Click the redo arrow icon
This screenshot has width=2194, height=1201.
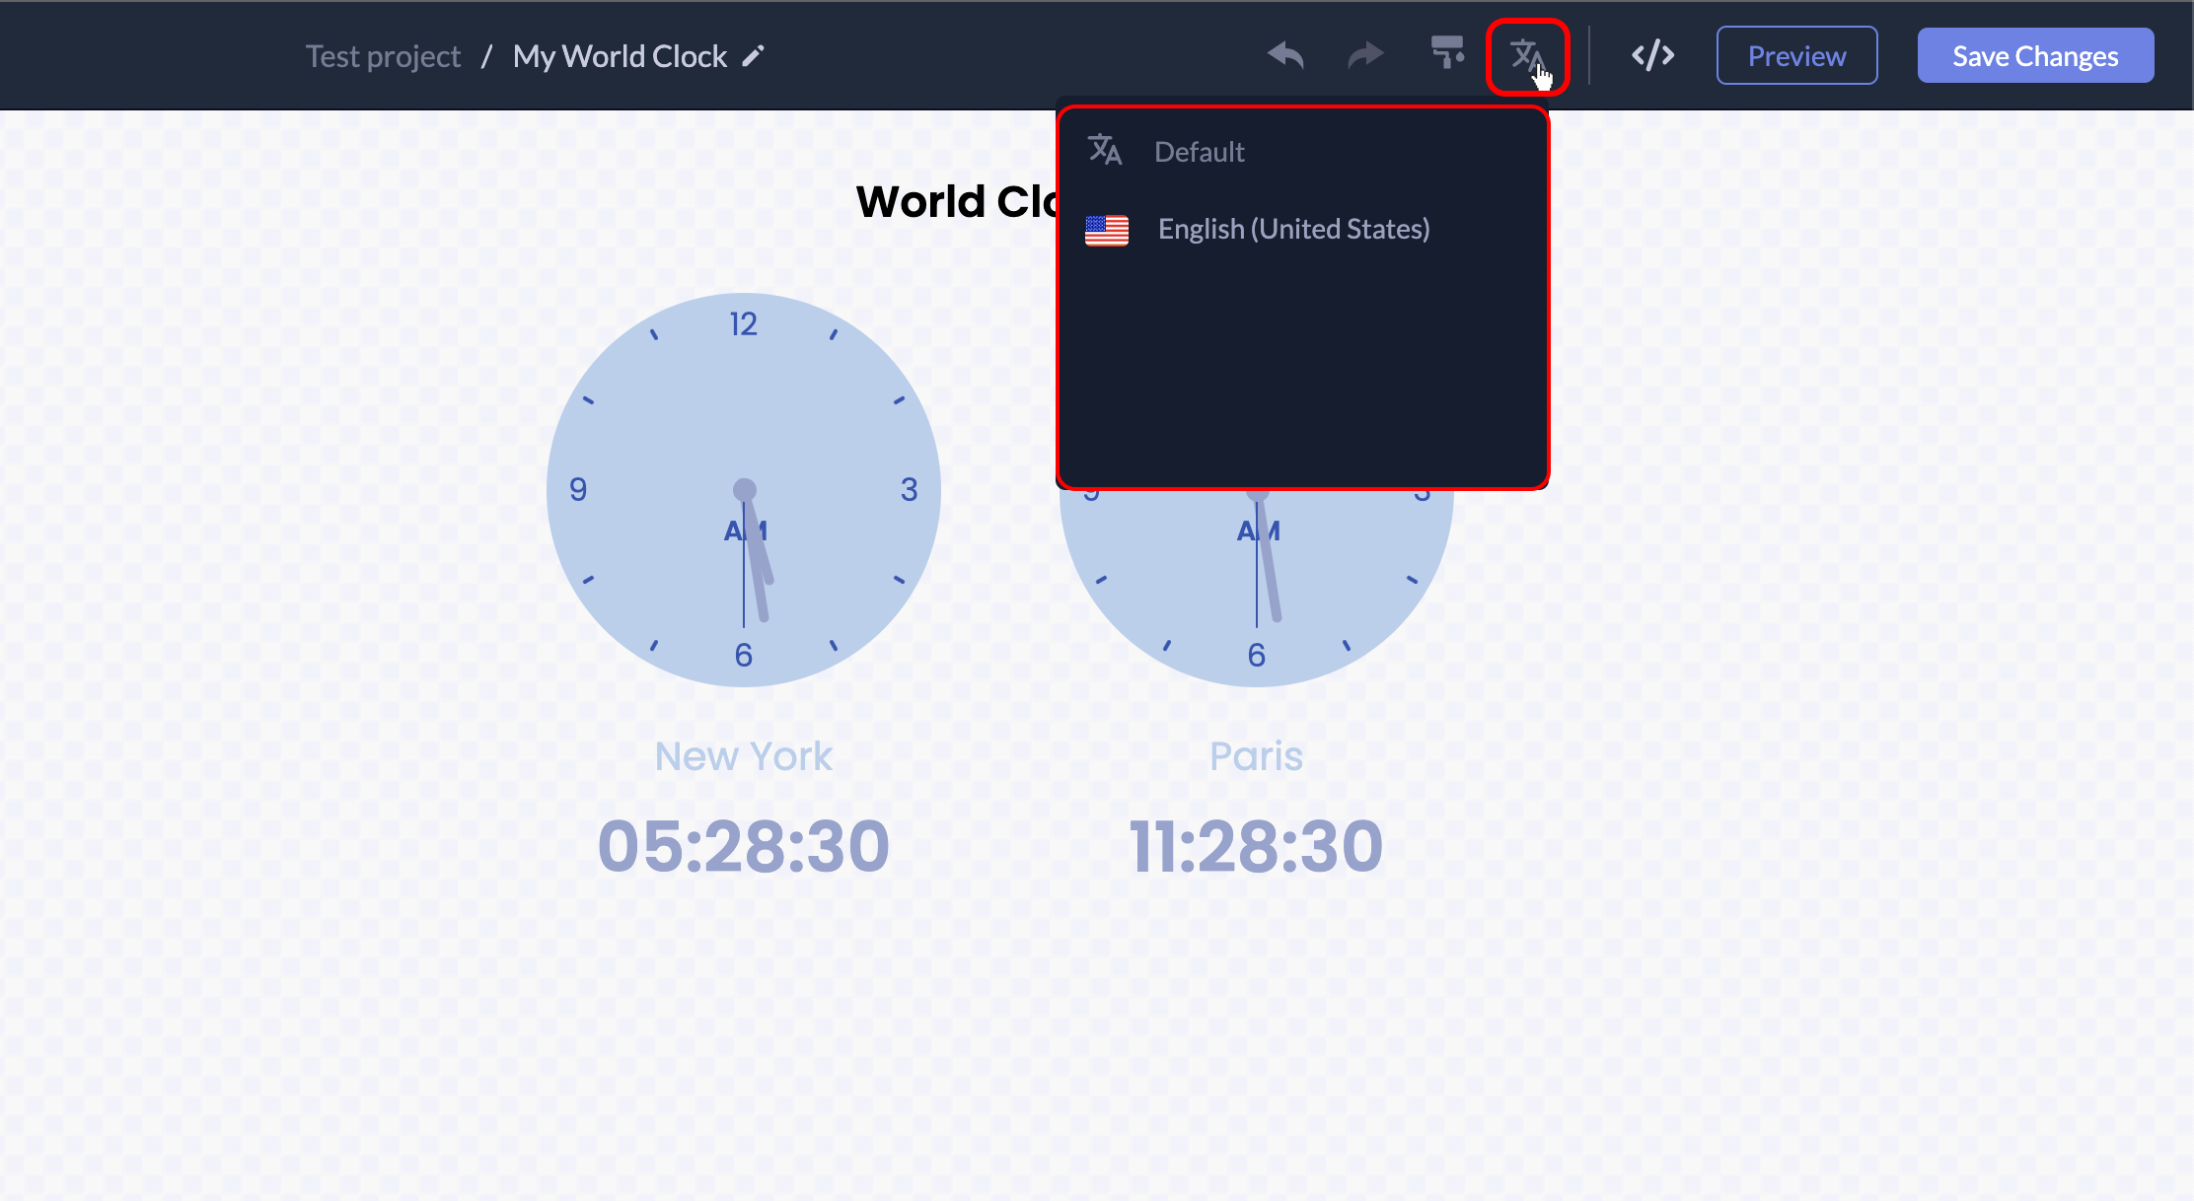point(1365,55)
